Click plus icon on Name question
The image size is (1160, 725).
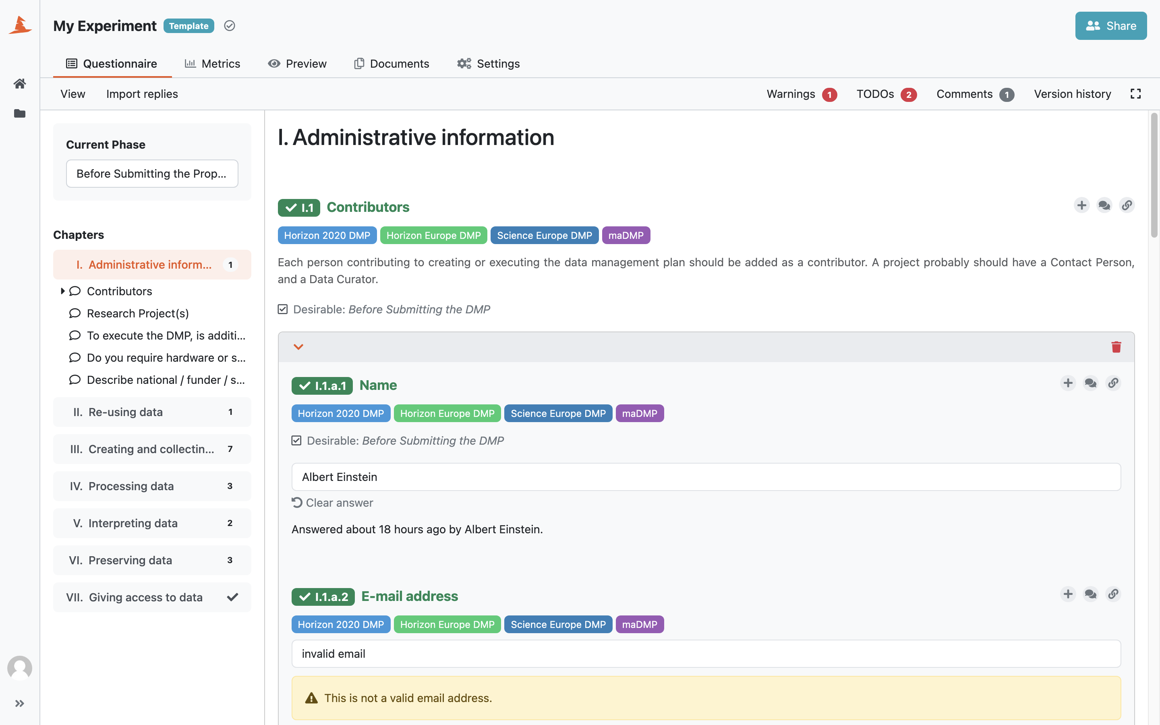coord(1068,383)
